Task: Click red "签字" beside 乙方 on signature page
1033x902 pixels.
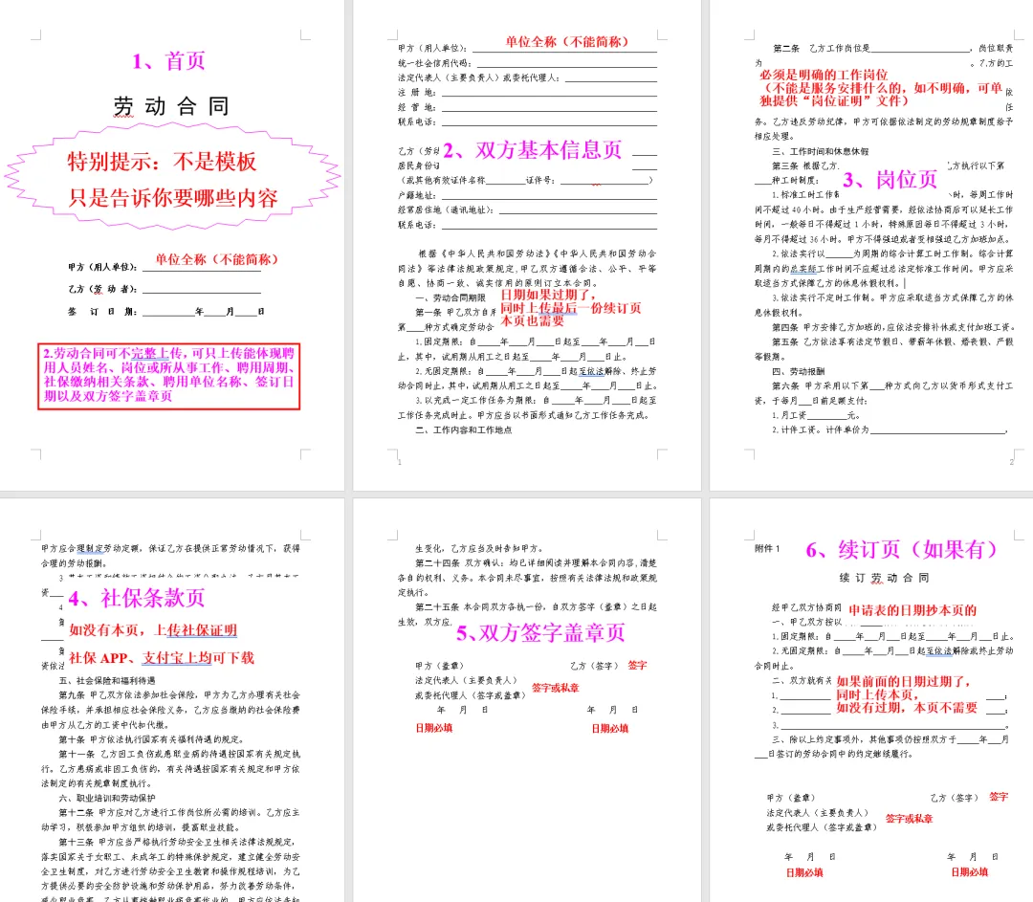Action: 637,666
